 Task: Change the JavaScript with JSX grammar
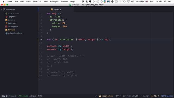(x=130, y=96)
